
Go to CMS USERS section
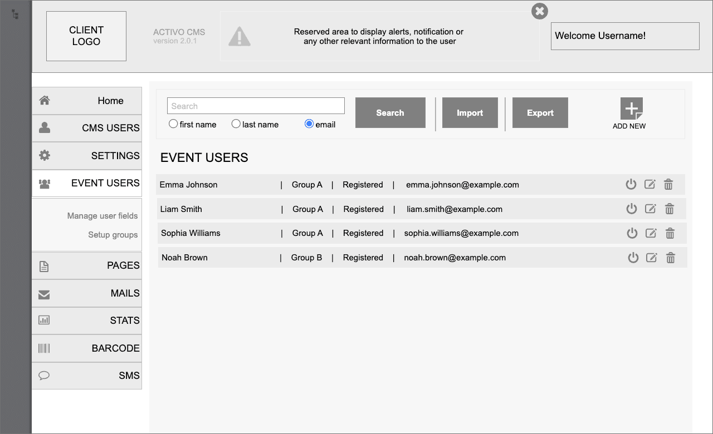point(87,128)
